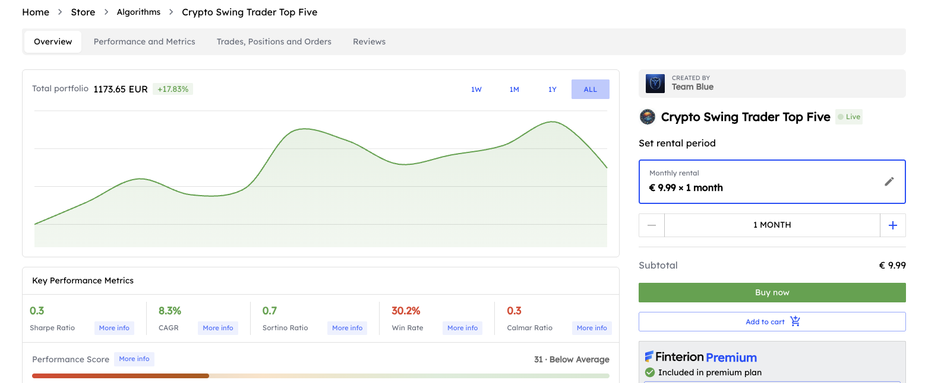Switch chart timeframe to 1W
Image resolution: width=925 pixels, height=383 pixels.
tap(476, 89)
